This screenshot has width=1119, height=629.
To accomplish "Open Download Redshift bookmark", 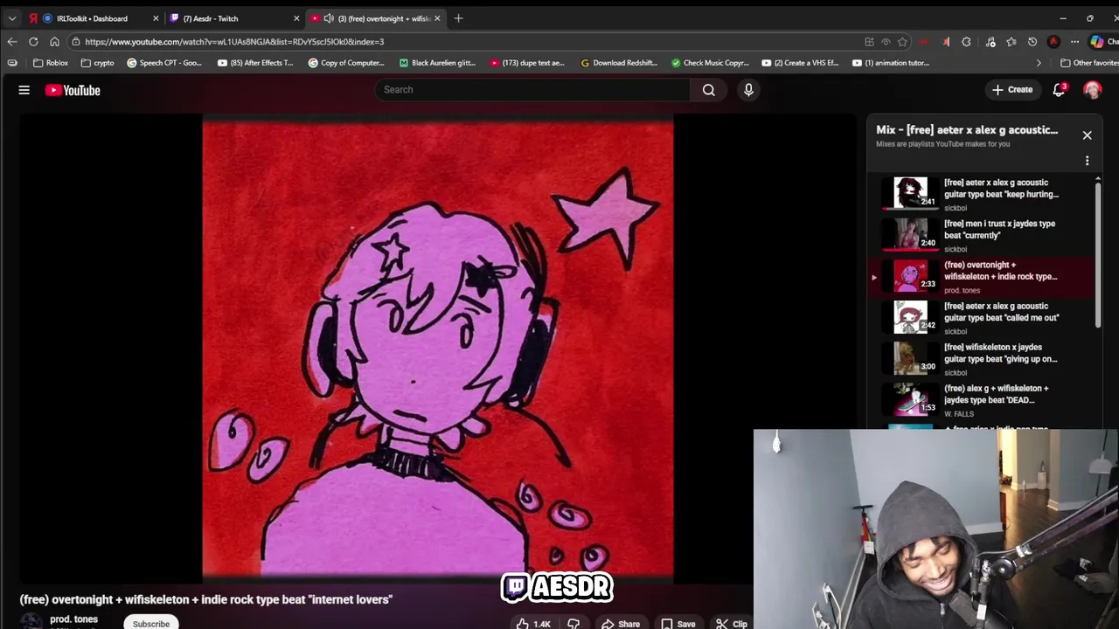I will pos(619,63).
